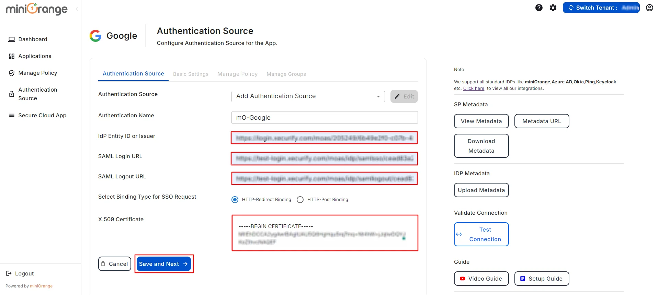
Task: Click the Secure Cloud App list icon
Action: (12, 115)
